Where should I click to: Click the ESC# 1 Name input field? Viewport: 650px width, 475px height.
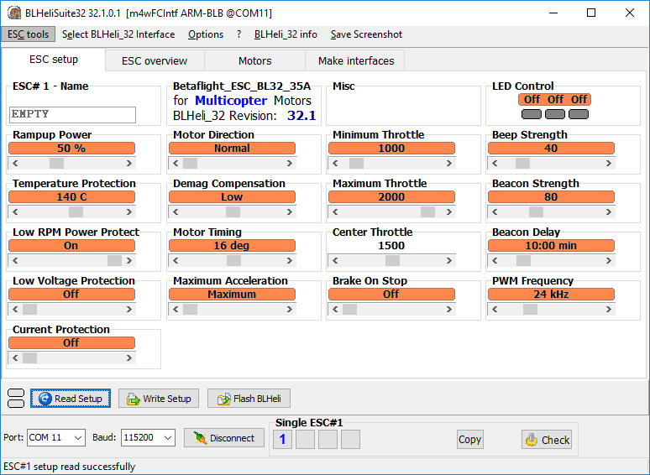(72, 115)
